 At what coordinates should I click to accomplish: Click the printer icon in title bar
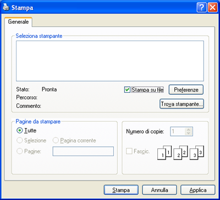coord(6,8)
